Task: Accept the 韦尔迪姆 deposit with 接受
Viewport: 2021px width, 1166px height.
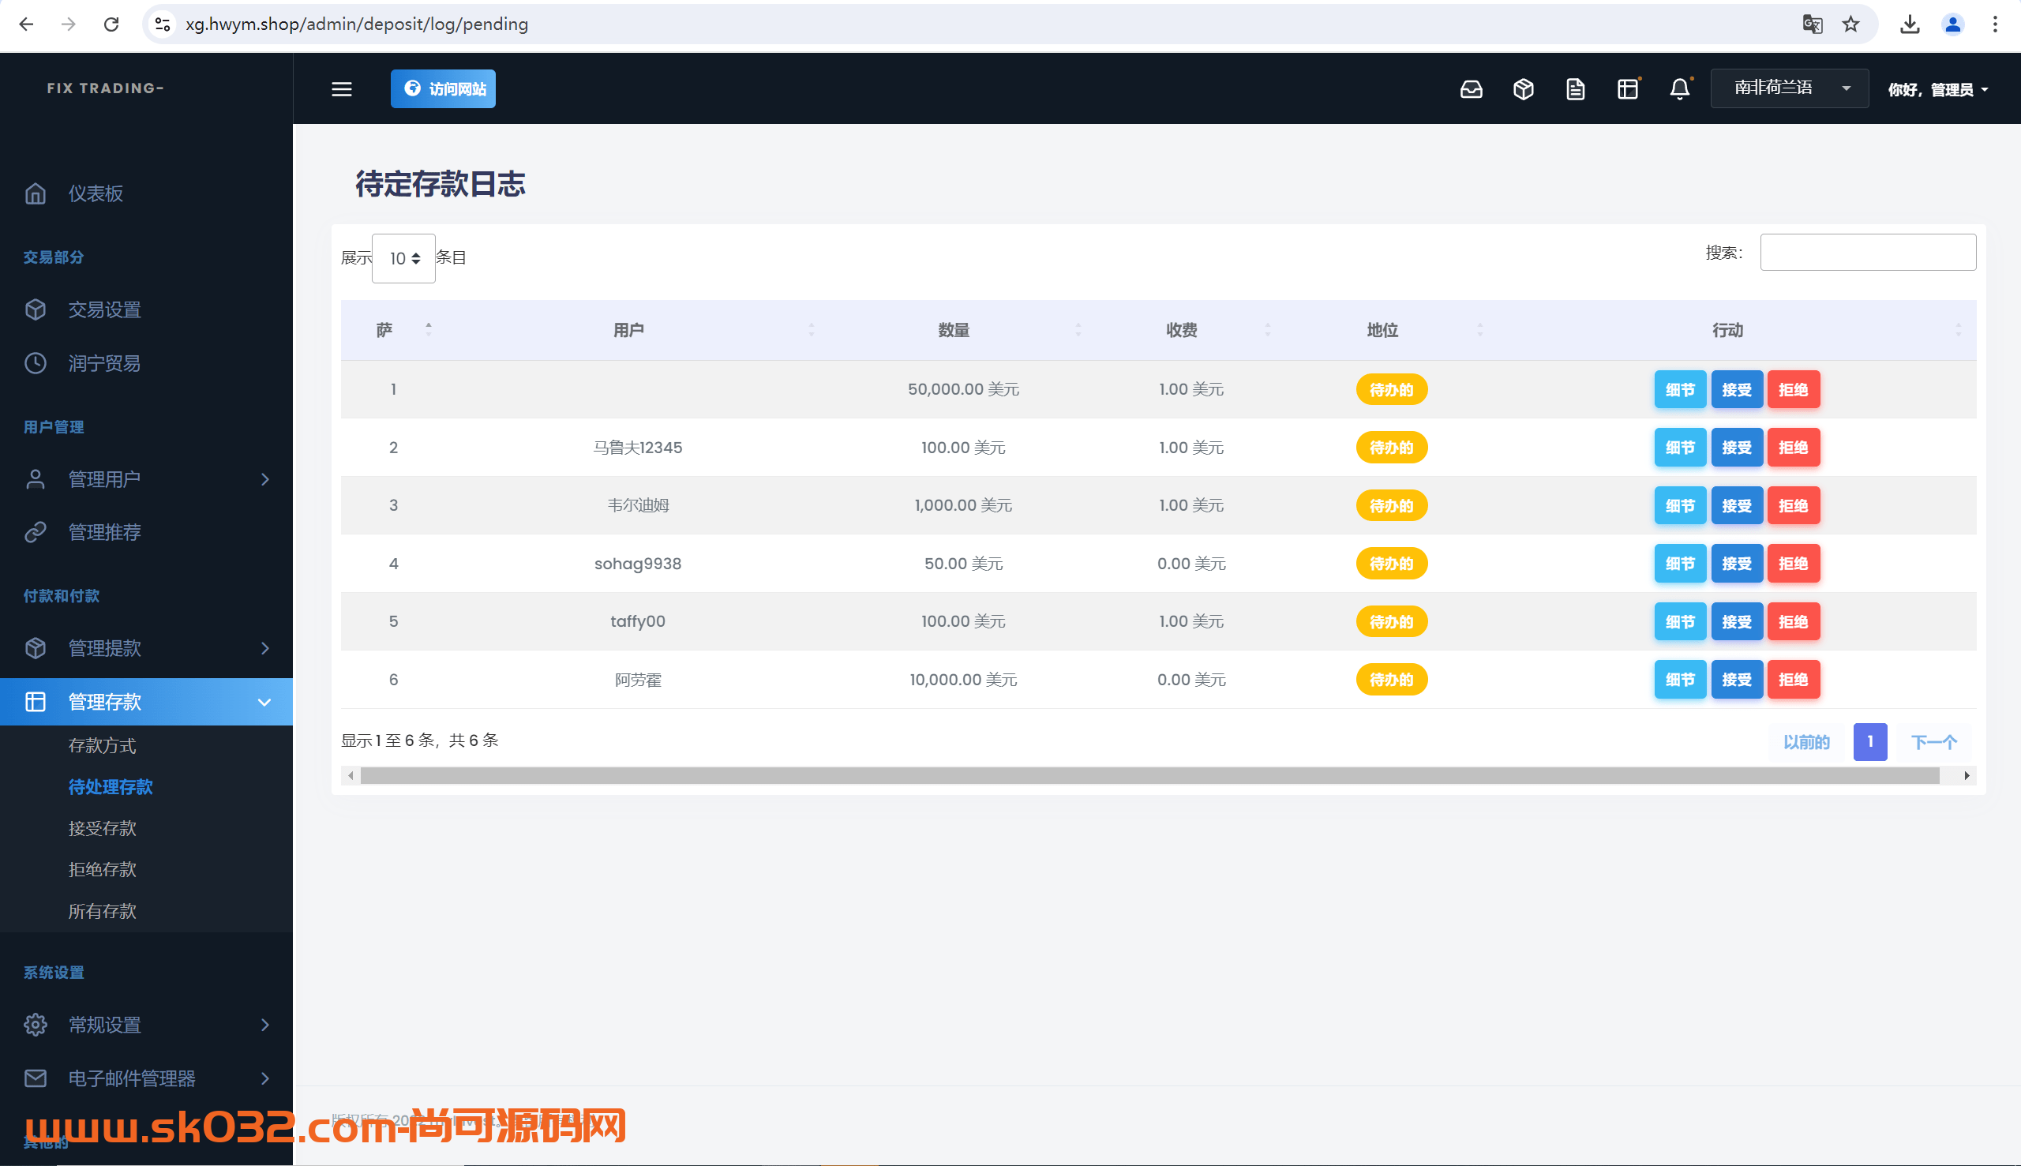Action: pos(1737,506)
